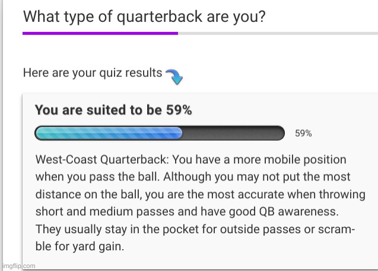
Task: Click the dark unfilled portion of the result bar
Action: coord(233,133)
